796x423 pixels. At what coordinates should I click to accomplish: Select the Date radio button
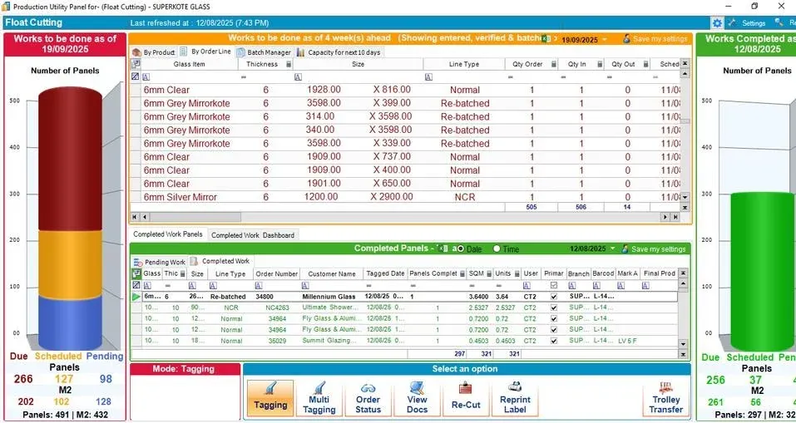tap(461, 248)
